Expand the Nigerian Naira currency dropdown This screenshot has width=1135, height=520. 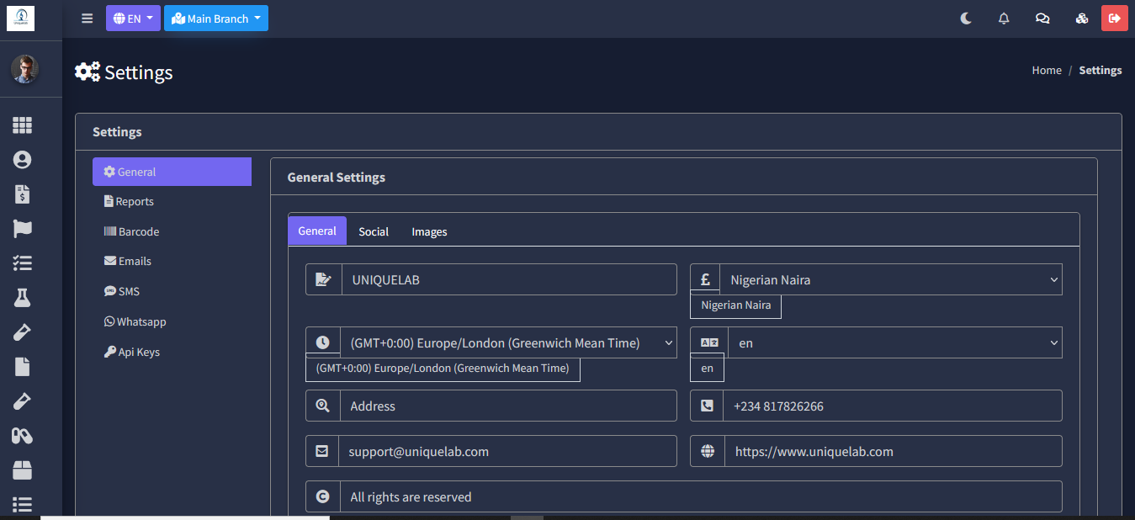[x=890, y=280]
